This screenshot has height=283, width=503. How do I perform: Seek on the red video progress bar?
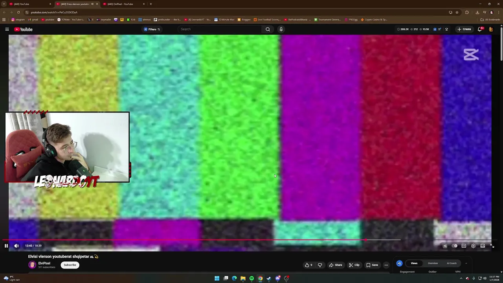[183, 240]
